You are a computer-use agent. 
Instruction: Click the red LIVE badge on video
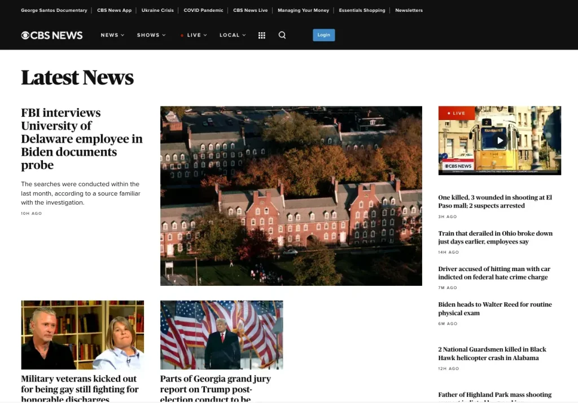tap(456, 113)
